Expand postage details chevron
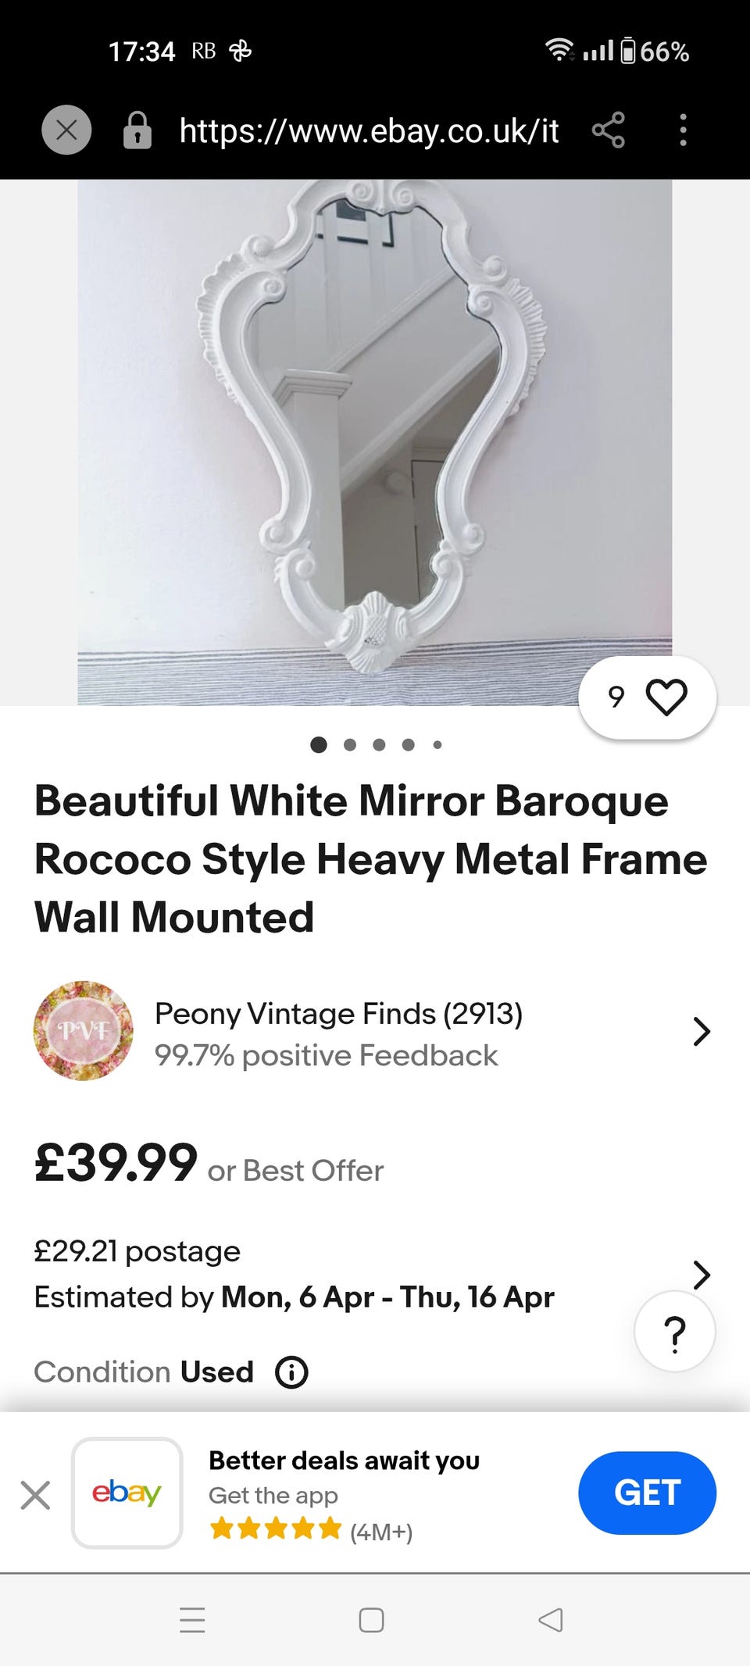The image size is (750, 1666). [702, 1274]
